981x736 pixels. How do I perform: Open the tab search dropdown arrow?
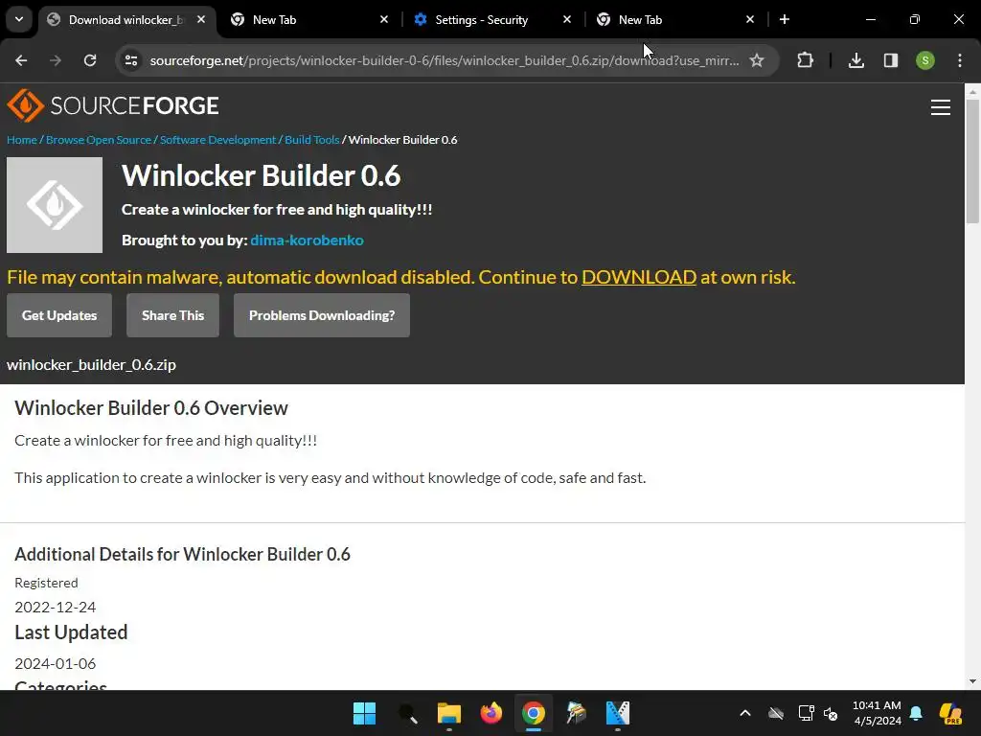click(19, 19)
